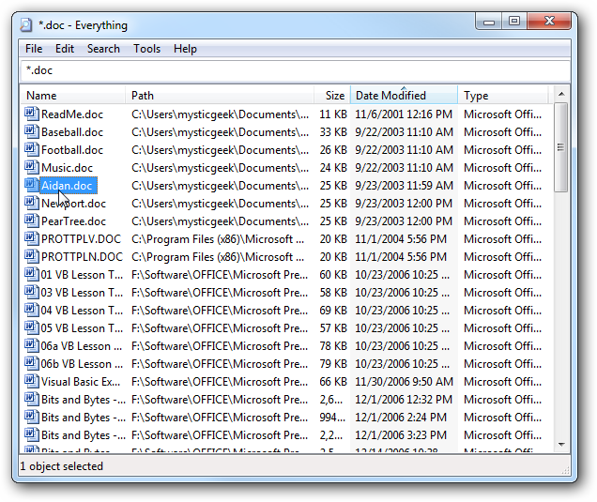Select the 06a VB Lesson ... entry
597x502 pixels.
coord(82,346)
